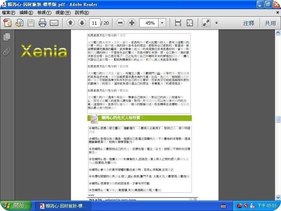Zoom out with the minus button
281x211 pixels.
coord(120,23)
